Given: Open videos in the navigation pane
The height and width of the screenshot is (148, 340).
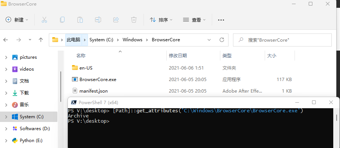Looking at the screenshot, I should (x=27, y=69).
